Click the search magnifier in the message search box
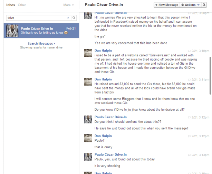Image resolution: width=212 pixels, height=174 pixels. coord(74,18)
